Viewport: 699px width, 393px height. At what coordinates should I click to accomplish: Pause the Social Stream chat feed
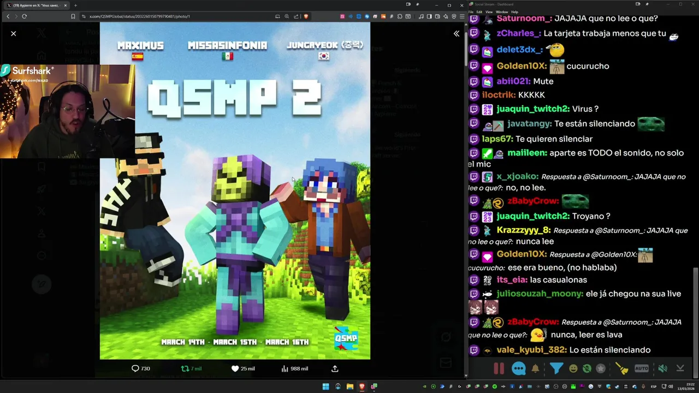tap(499, 368)
